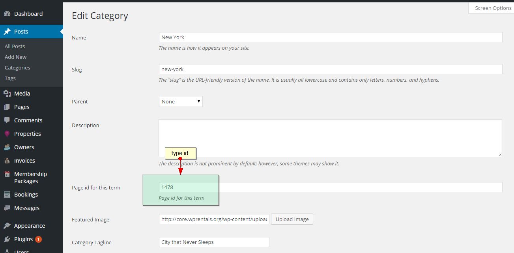The width and height of the screenshot is (514, 253).
Task: Click the Messages chat icon
Action: pos(7,208)
